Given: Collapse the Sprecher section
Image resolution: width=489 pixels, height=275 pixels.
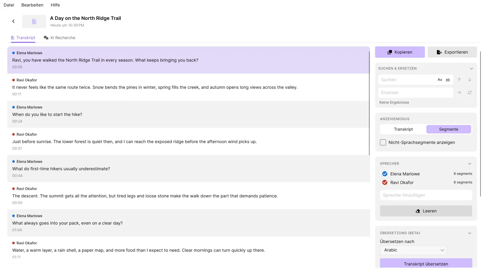Looking at the screenshot, I should click(x=470, y=164).
